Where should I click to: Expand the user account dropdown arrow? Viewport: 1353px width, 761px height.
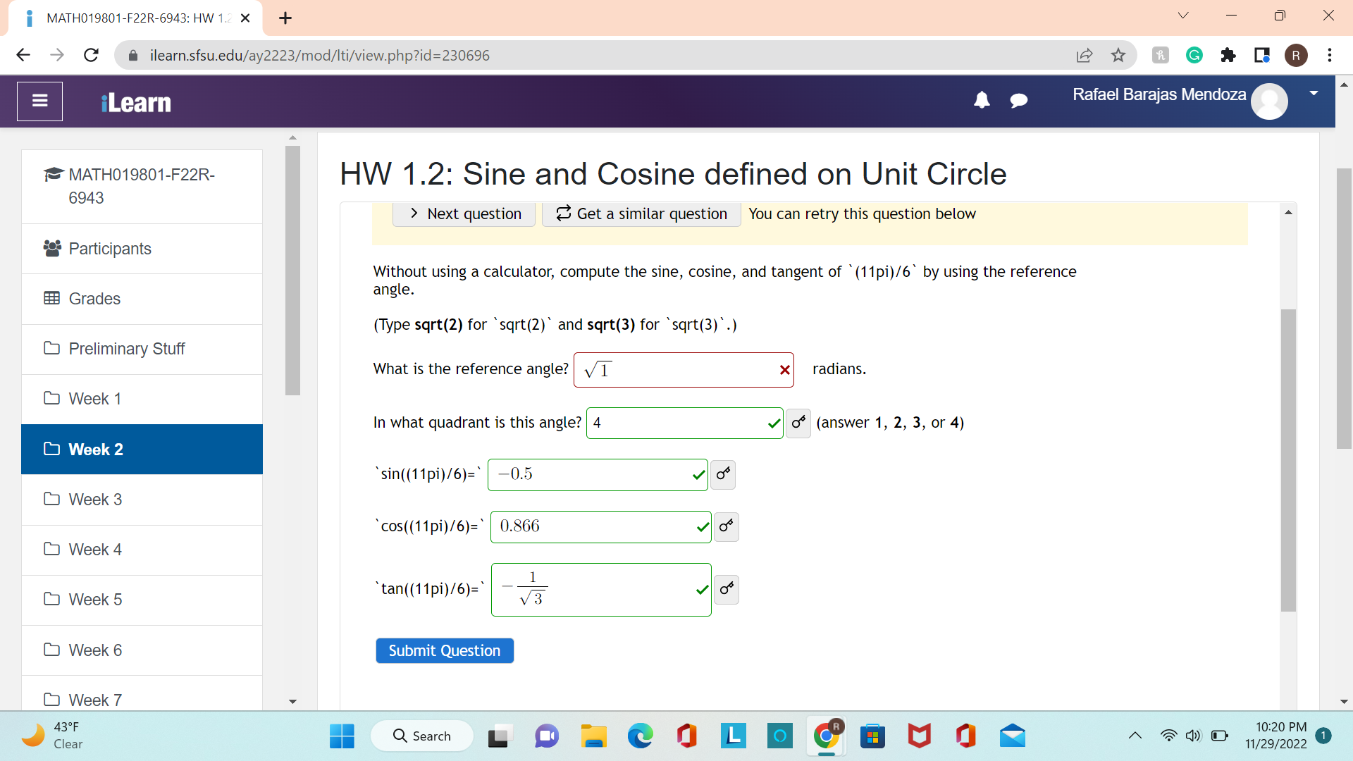[1314, 93]
